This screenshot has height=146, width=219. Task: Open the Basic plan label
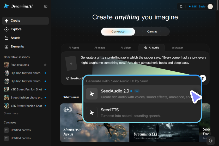click(202, 7)
